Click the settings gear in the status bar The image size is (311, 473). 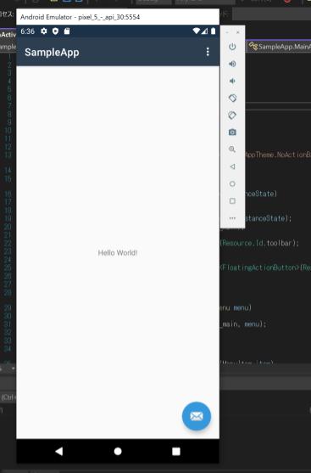point(44,31)
